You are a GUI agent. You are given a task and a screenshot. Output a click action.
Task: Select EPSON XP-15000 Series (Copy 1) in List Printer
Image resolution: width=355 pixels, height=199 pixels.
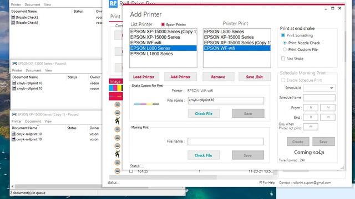pyautogui.click(x=163, y=32)
